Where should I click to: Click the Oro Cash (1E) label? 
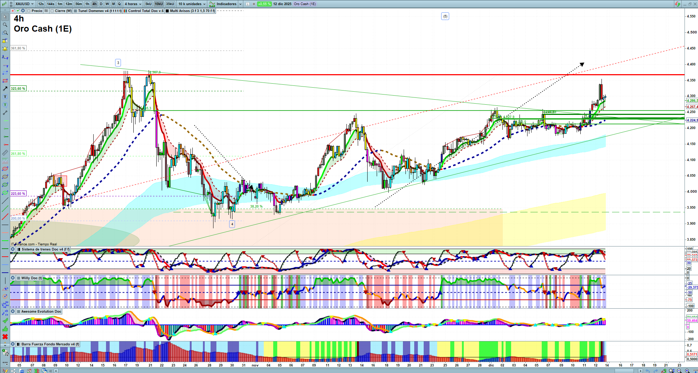[305, 4]
